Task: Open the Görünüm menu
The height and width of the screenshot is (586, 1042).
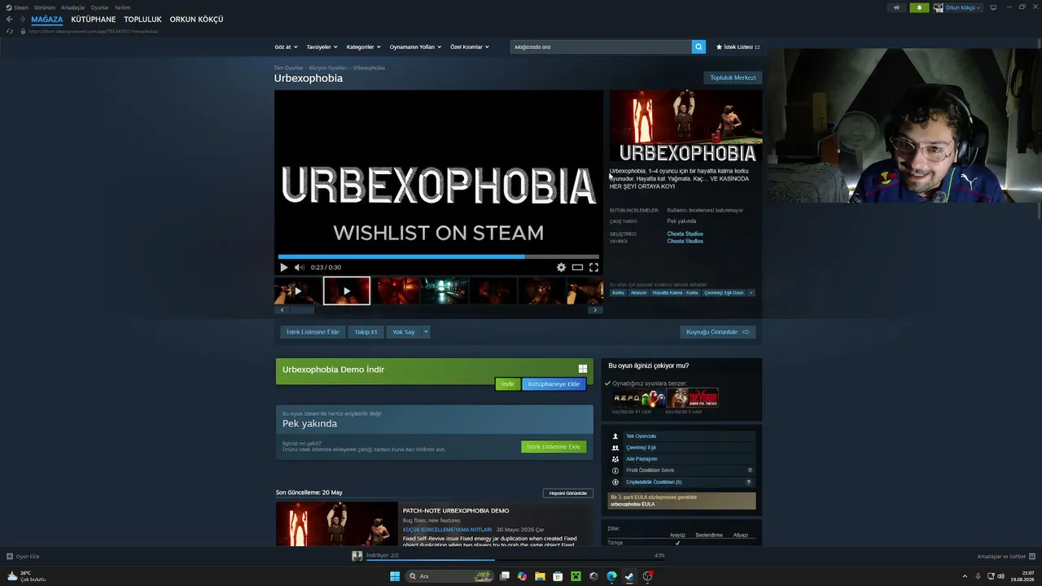Action: pos(45,7)
